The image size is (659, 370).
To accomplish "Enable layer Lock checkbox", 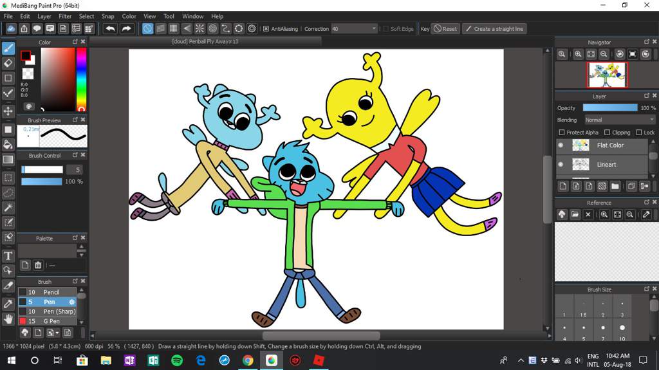I will [639, 132].
